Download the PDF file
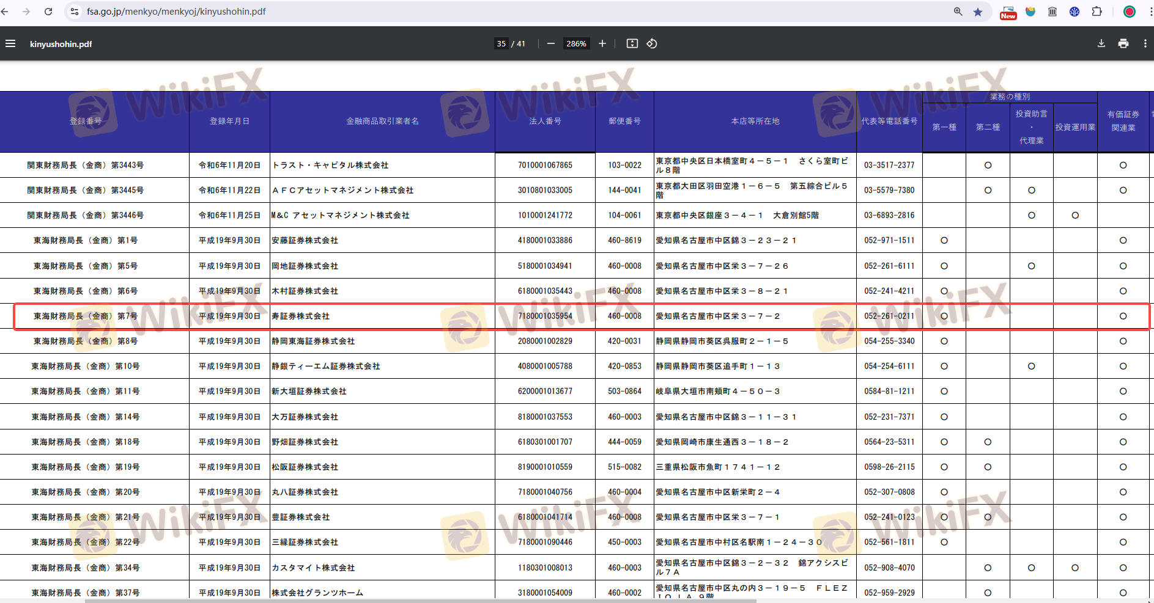Image resolution: width=1154 pixels, height=603 pixels. [x=1101, y=43]
